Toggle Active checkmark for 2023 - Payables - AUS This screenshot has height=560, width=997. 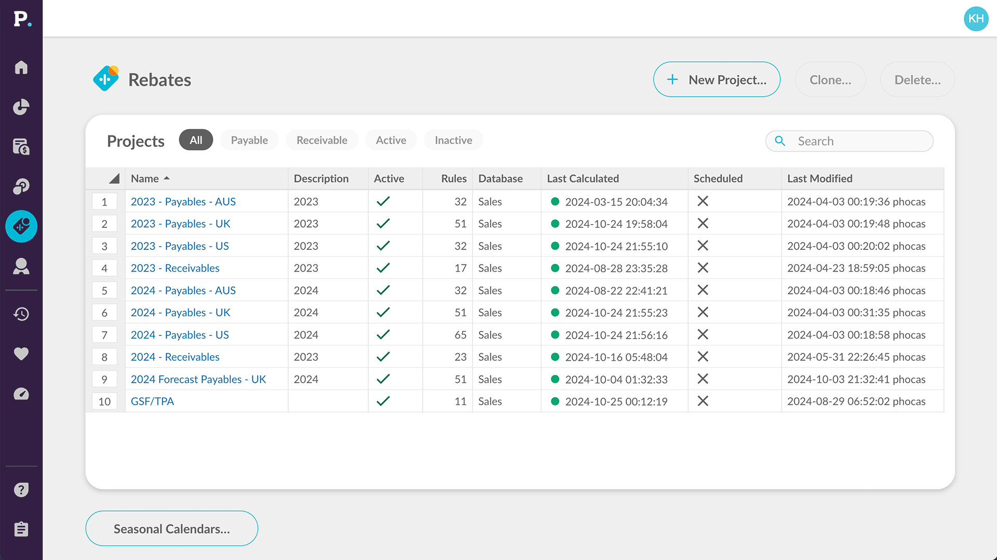click(383, 201)
